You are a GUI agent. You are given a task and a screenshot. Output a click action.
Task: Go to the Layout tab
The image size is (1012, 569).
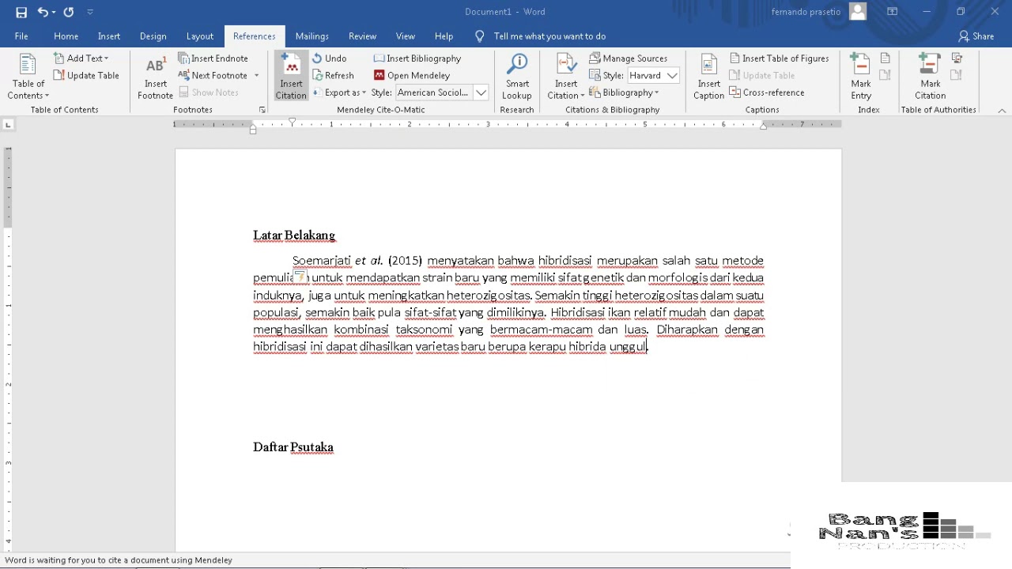pos(200,36)
